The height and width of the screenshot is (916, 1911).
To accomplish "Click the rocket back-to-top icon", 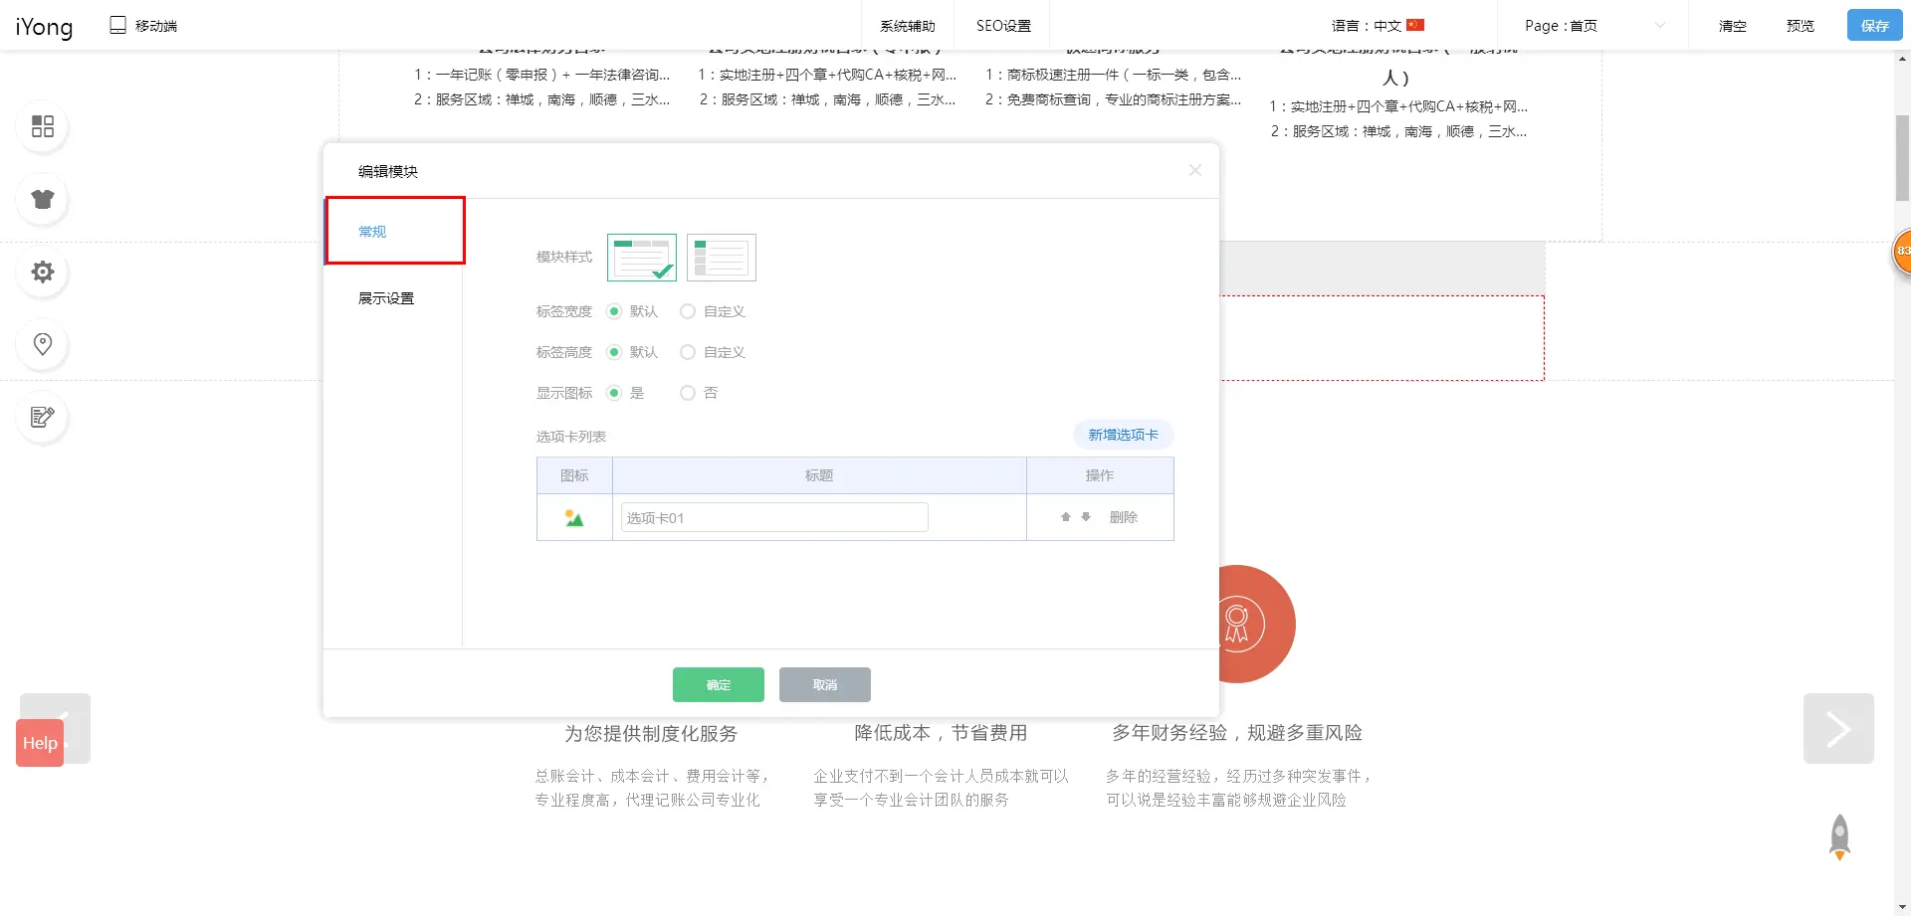I will point(1839,836).
